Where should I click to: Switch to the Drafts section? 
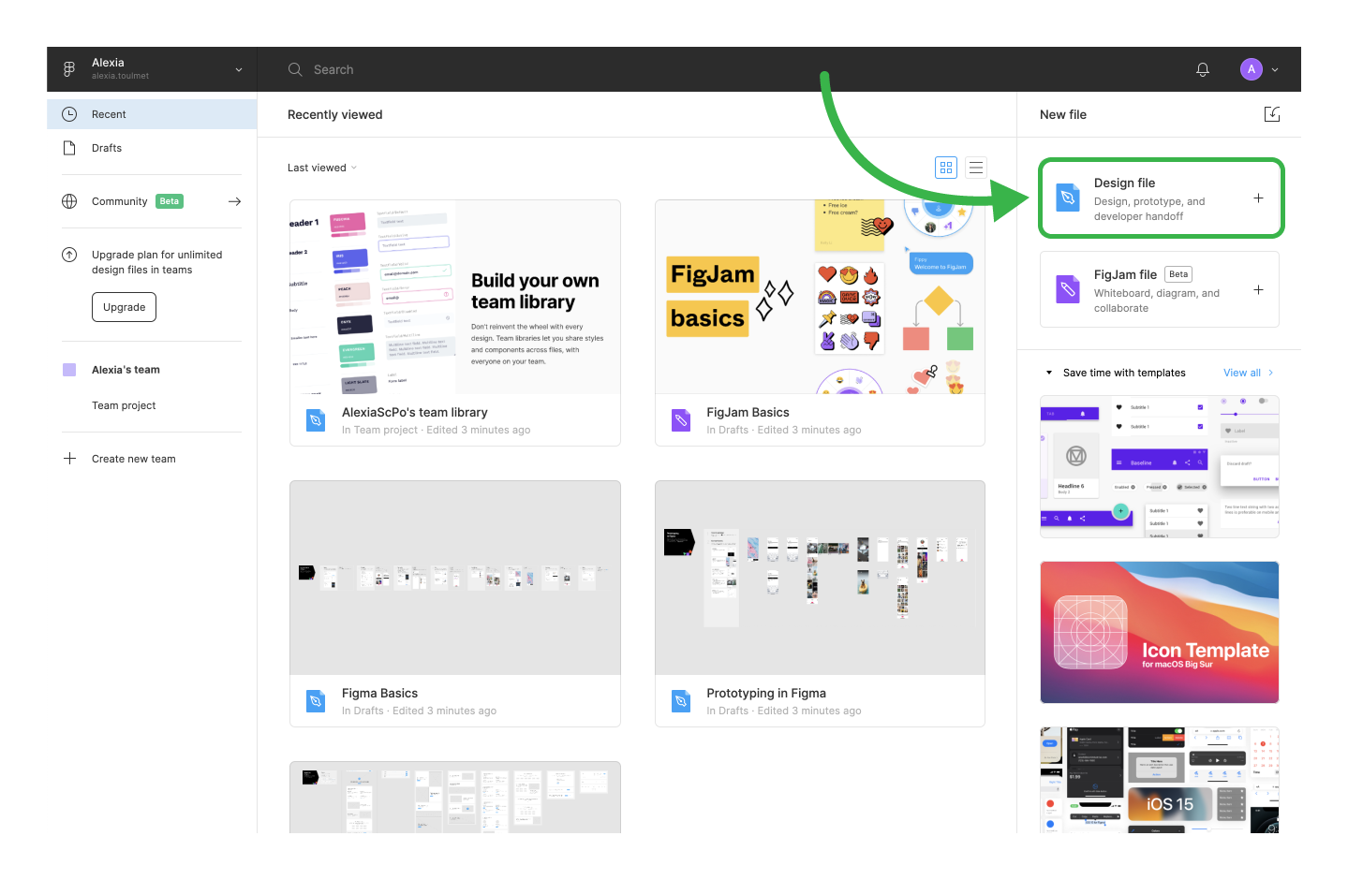click(106, 147)
